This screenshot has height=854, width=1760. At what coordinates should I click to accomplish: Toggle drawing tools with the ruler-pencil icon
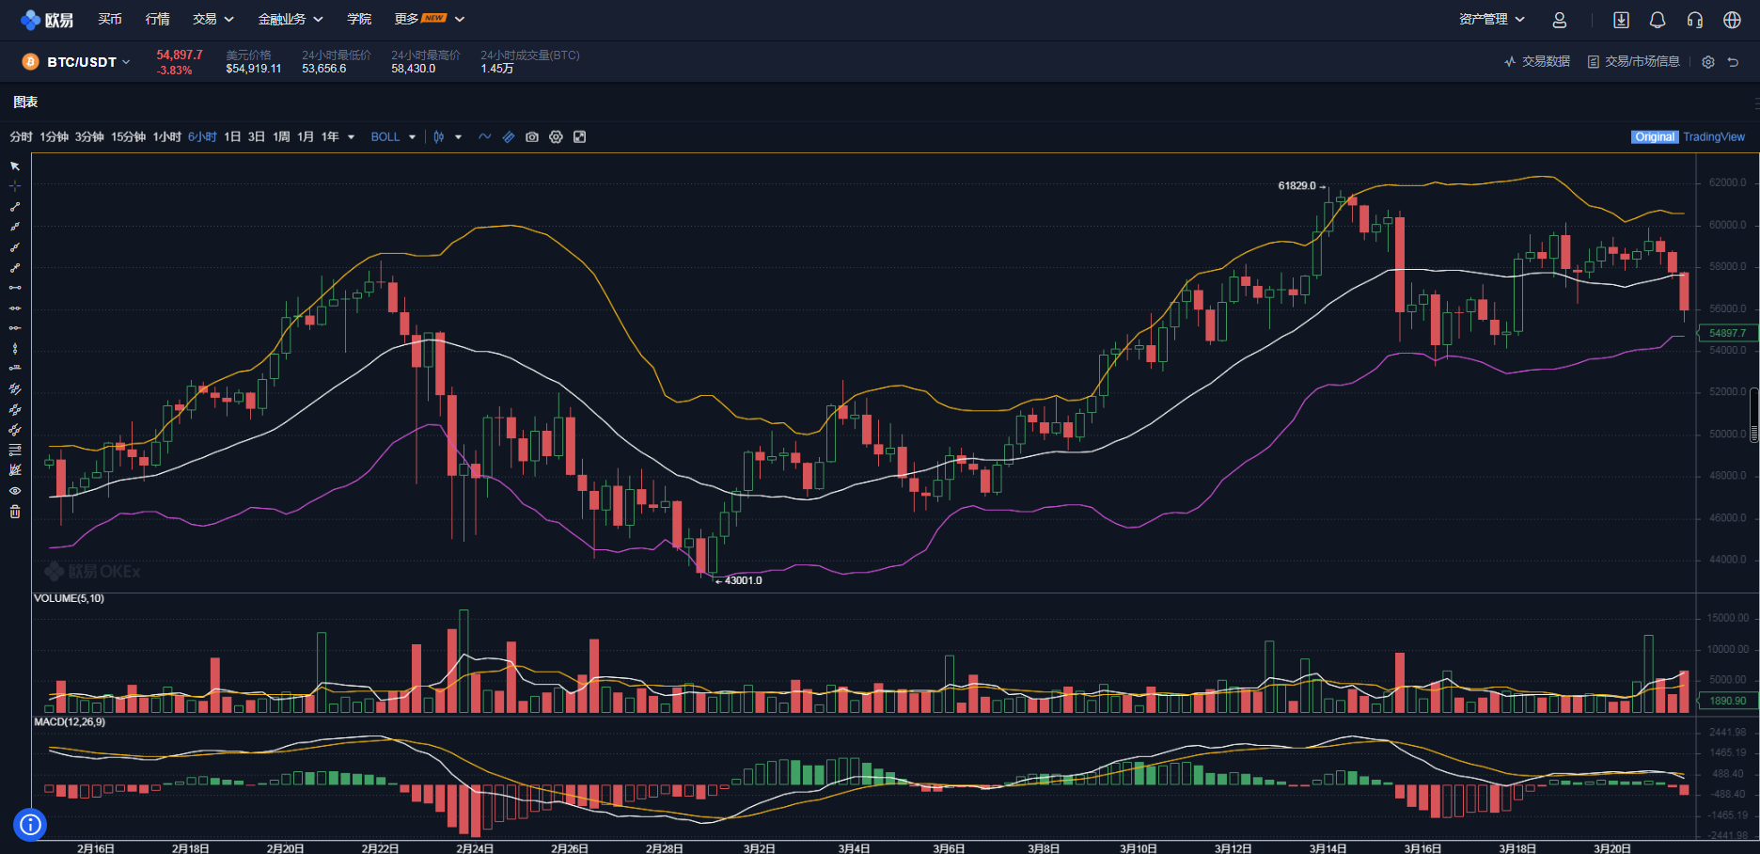(509, 137)
